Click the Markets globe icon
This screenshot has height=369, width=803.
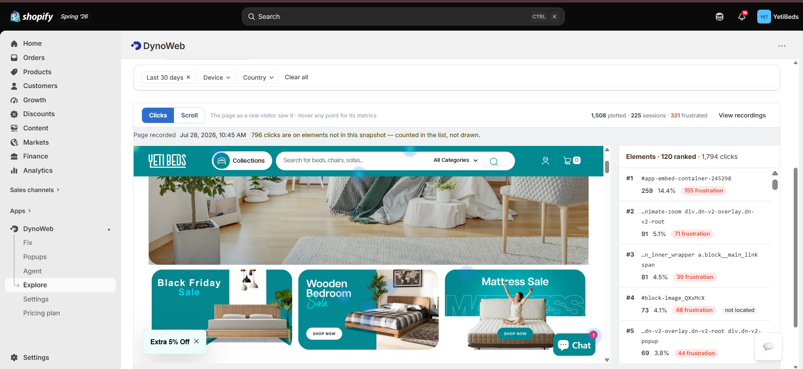tap(14, 143)
